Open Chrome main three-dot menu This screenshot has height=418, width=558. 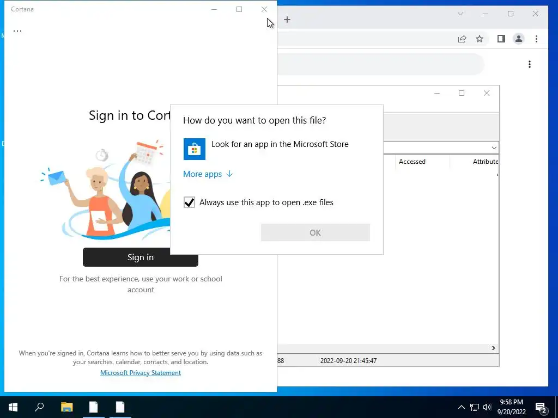click(x=536, y=39)
